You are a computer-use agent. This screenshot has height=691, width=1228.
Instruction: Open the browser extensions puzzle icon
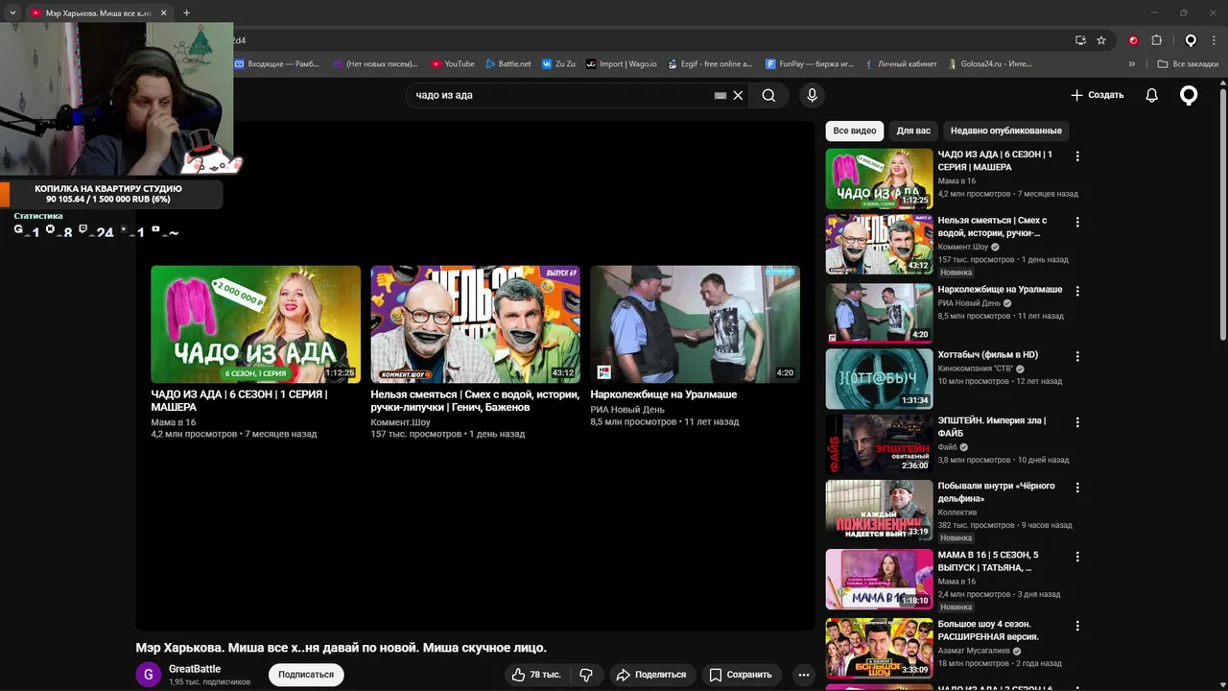point(1156,40)
